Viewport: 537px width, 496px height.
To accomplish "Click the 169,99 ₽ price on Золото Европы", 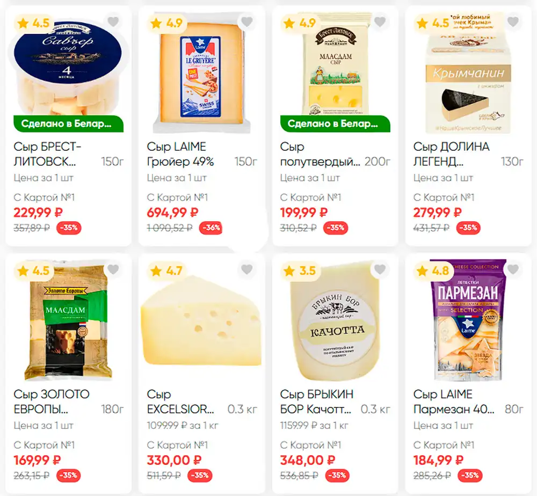I will [x=38, y=460].
